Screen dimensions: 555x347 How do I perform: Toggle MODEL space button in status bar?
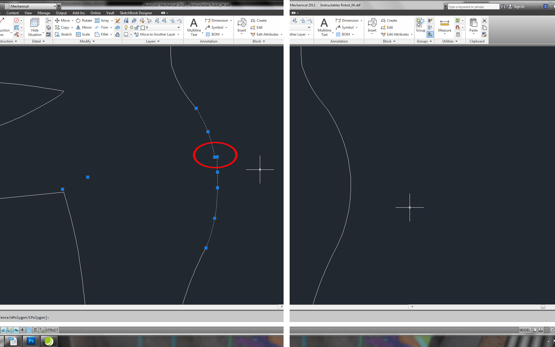click(x=524, y=330)
